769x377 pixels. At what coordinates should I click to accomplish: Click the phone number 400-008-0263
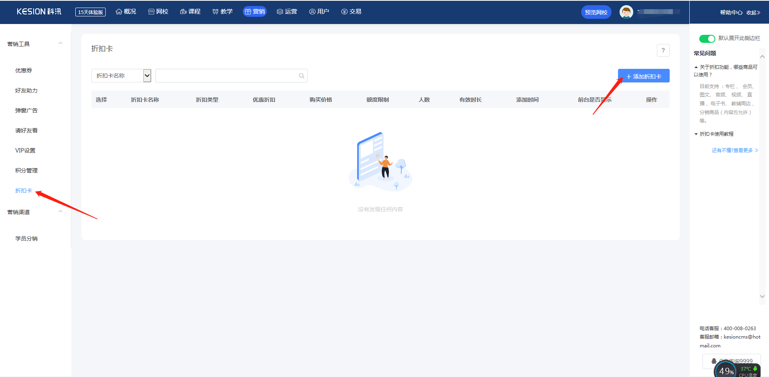click(740, 329)
